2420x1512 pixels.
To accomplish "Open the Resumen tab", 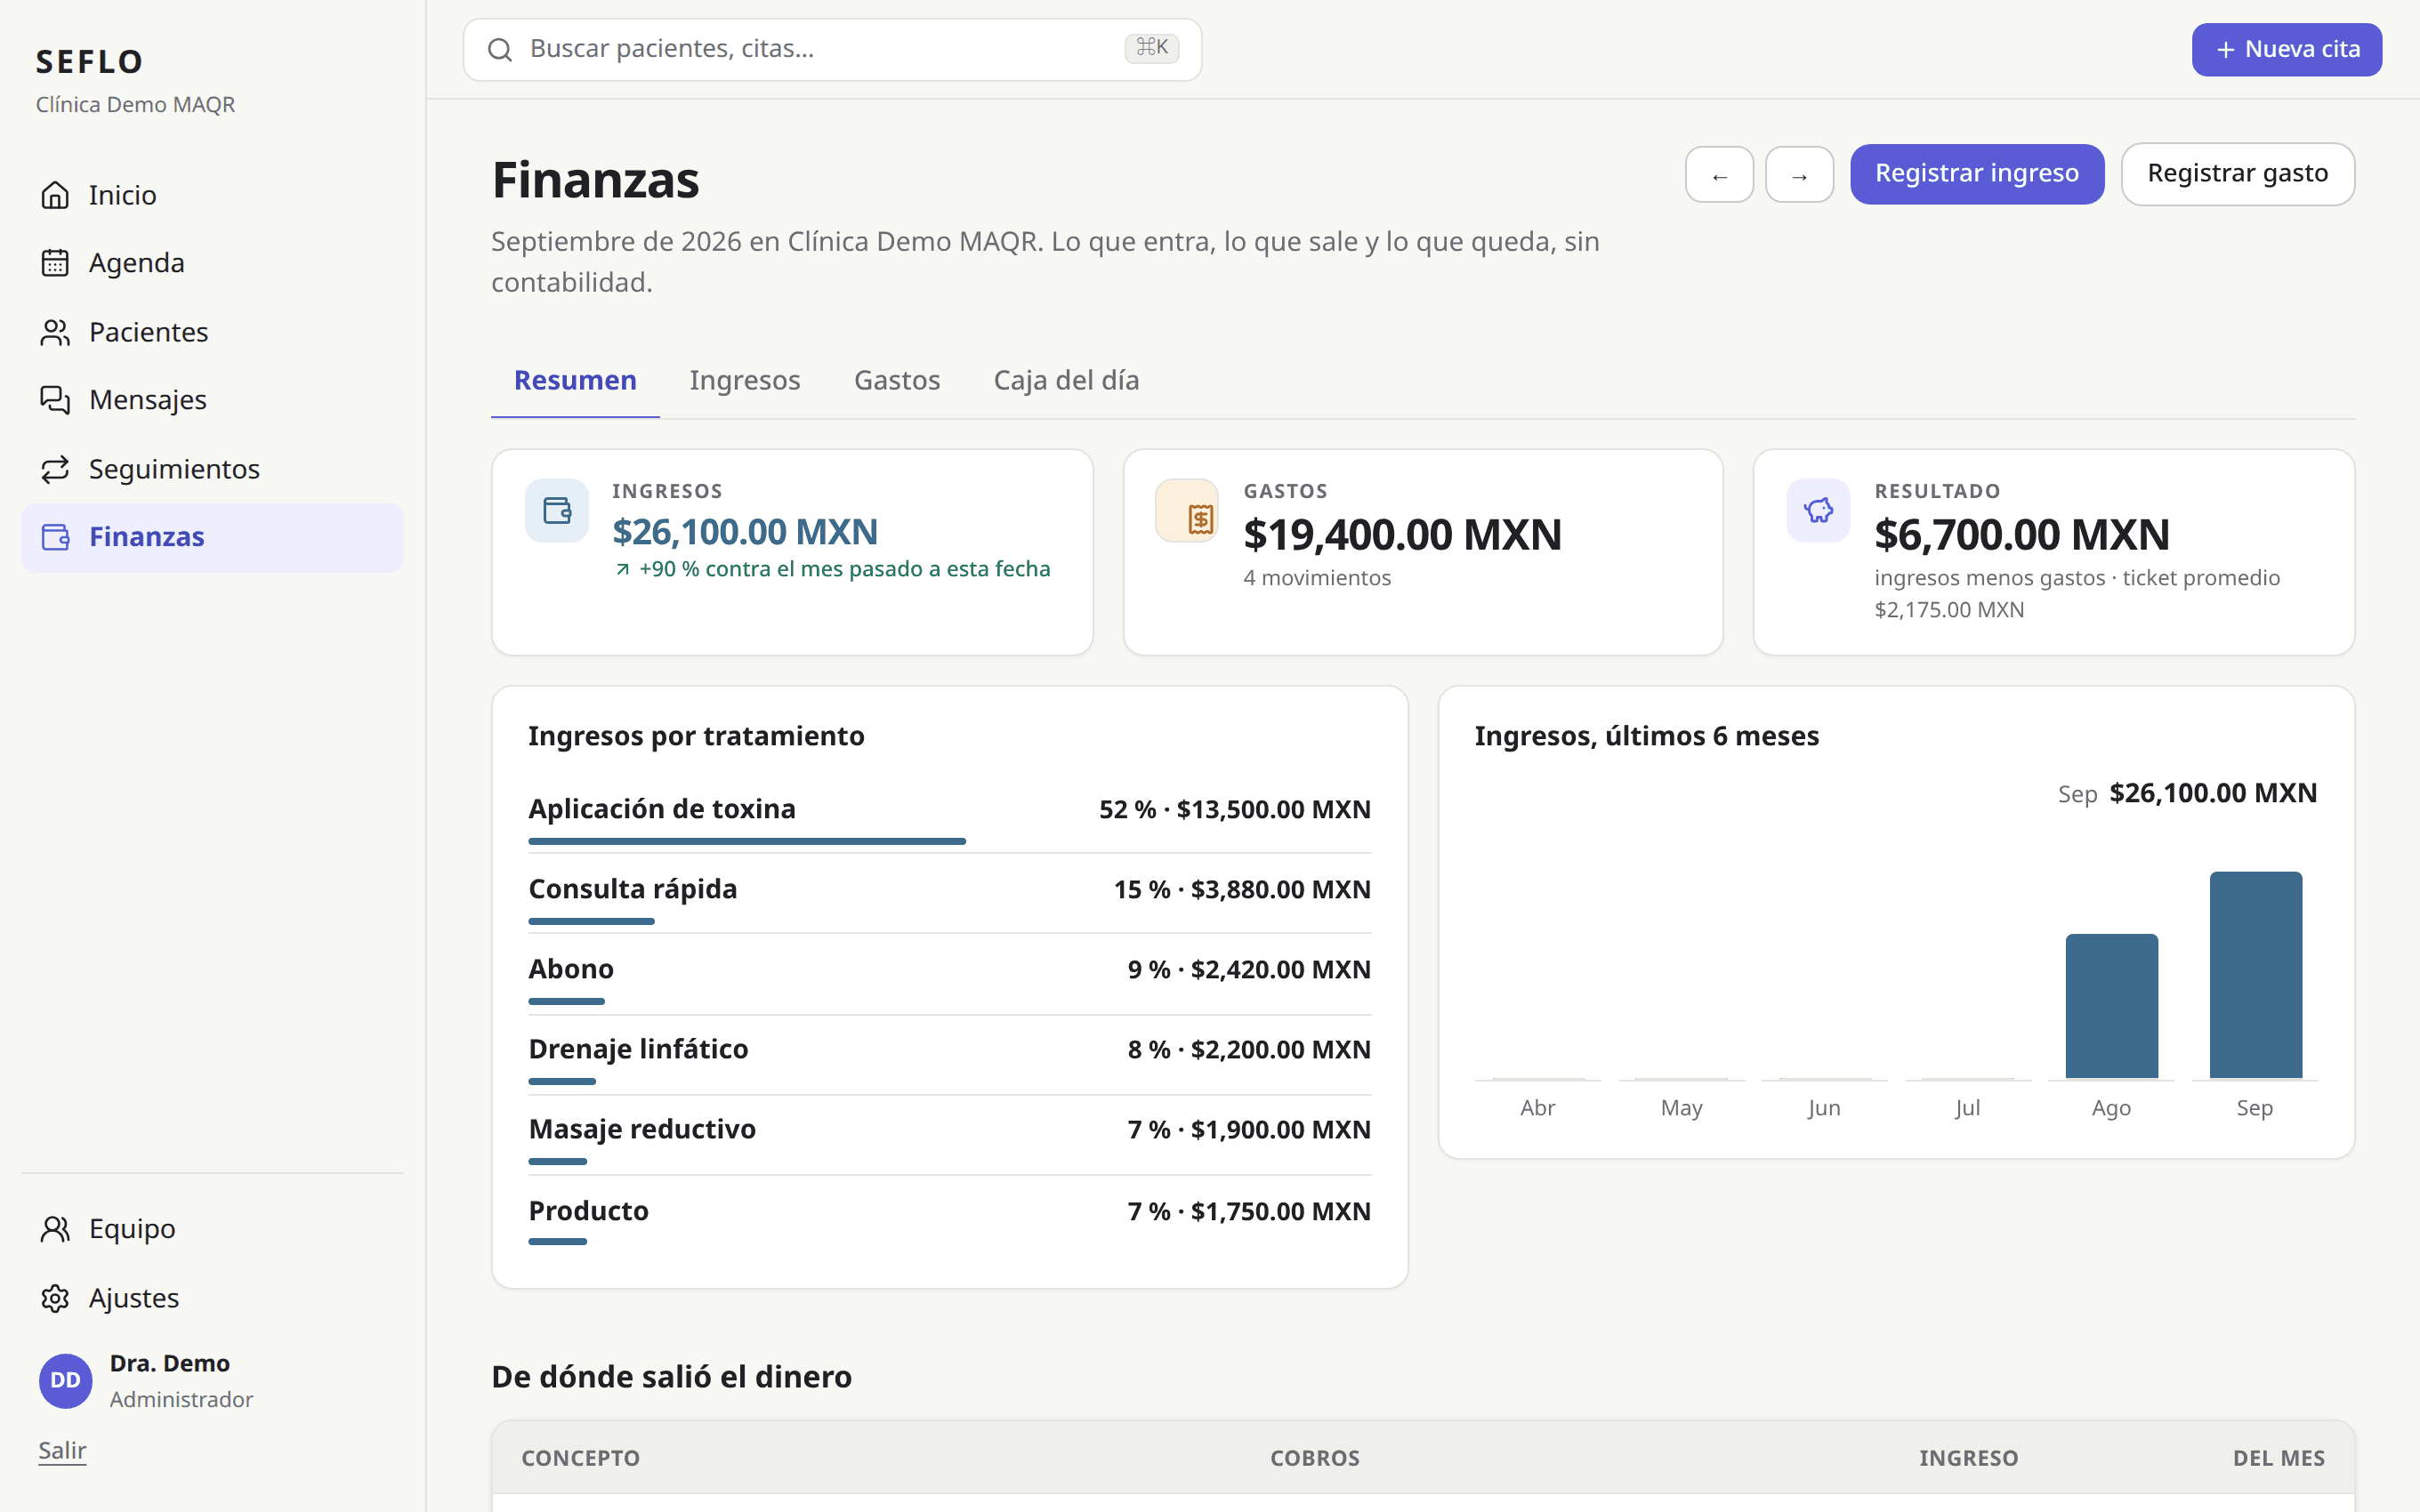I will click(x=575, y=381).
